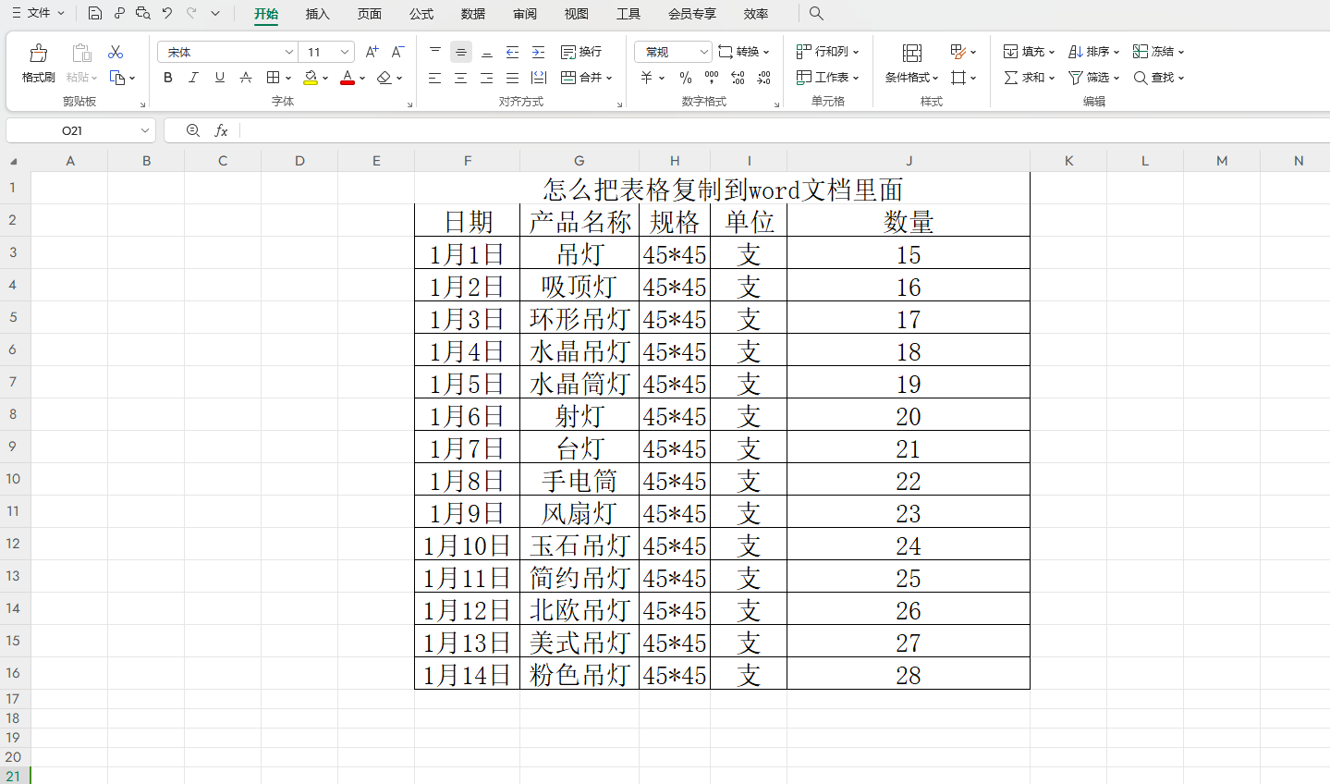Screen dimensions: 1330x784
Task: Click the 条件格式 conditional formatting button
Action: 911,63
